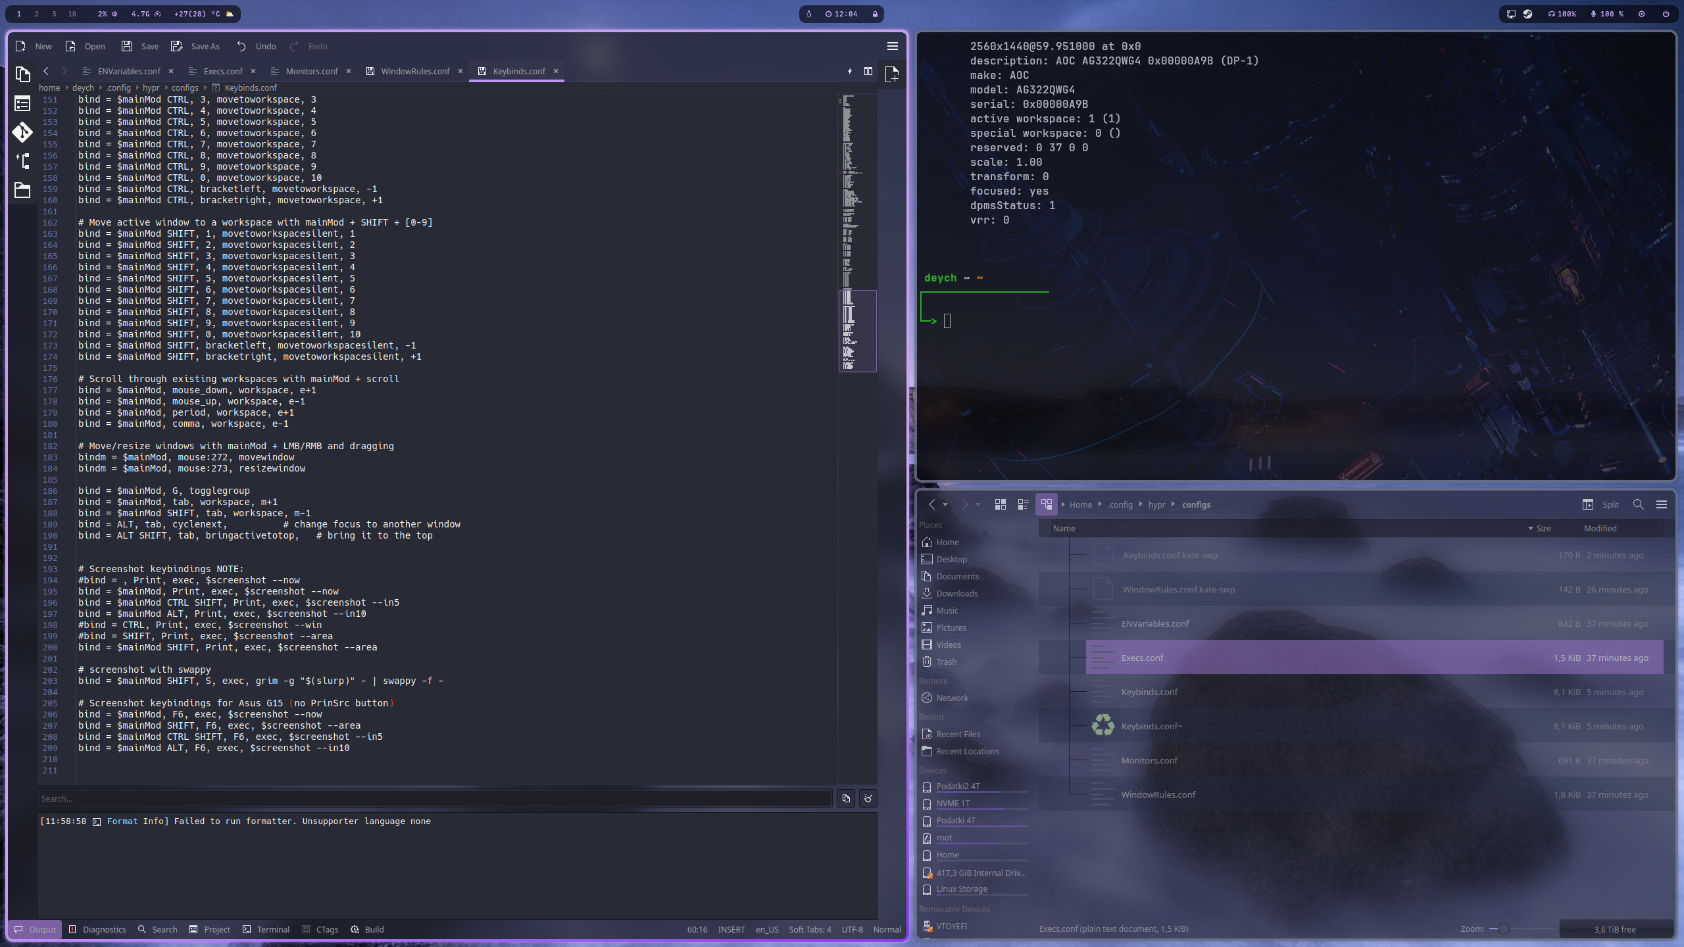Open the Symbol outline sidebar panel
The width and height of the screenshot is (1684, 947).
22,103
